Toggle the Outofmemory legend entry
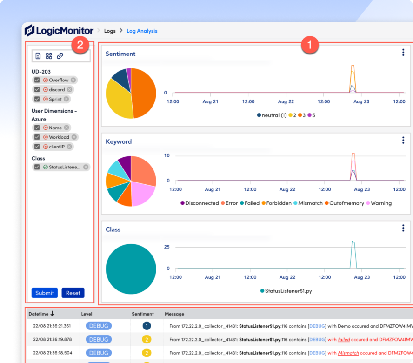This screenshot has width=413, height=363. tap(344, 203)
